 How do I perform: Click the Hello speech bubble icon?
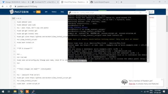124,82
